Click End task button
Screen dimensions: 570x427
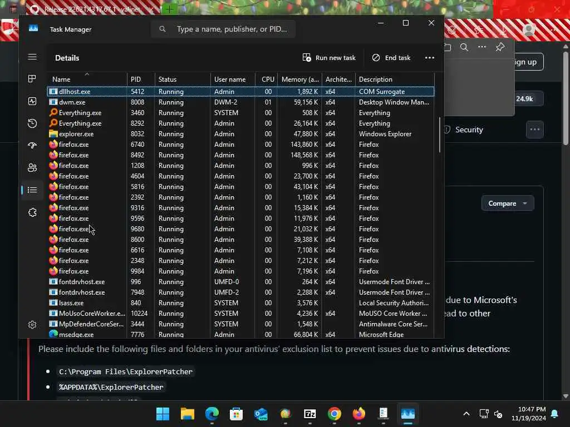point(391,58)
